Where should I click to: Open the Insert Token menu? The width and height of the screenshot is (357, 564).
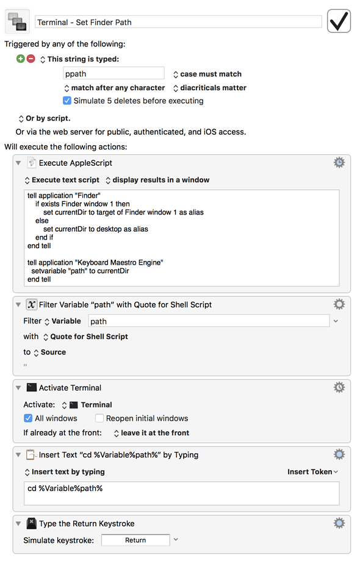(312, 471)
